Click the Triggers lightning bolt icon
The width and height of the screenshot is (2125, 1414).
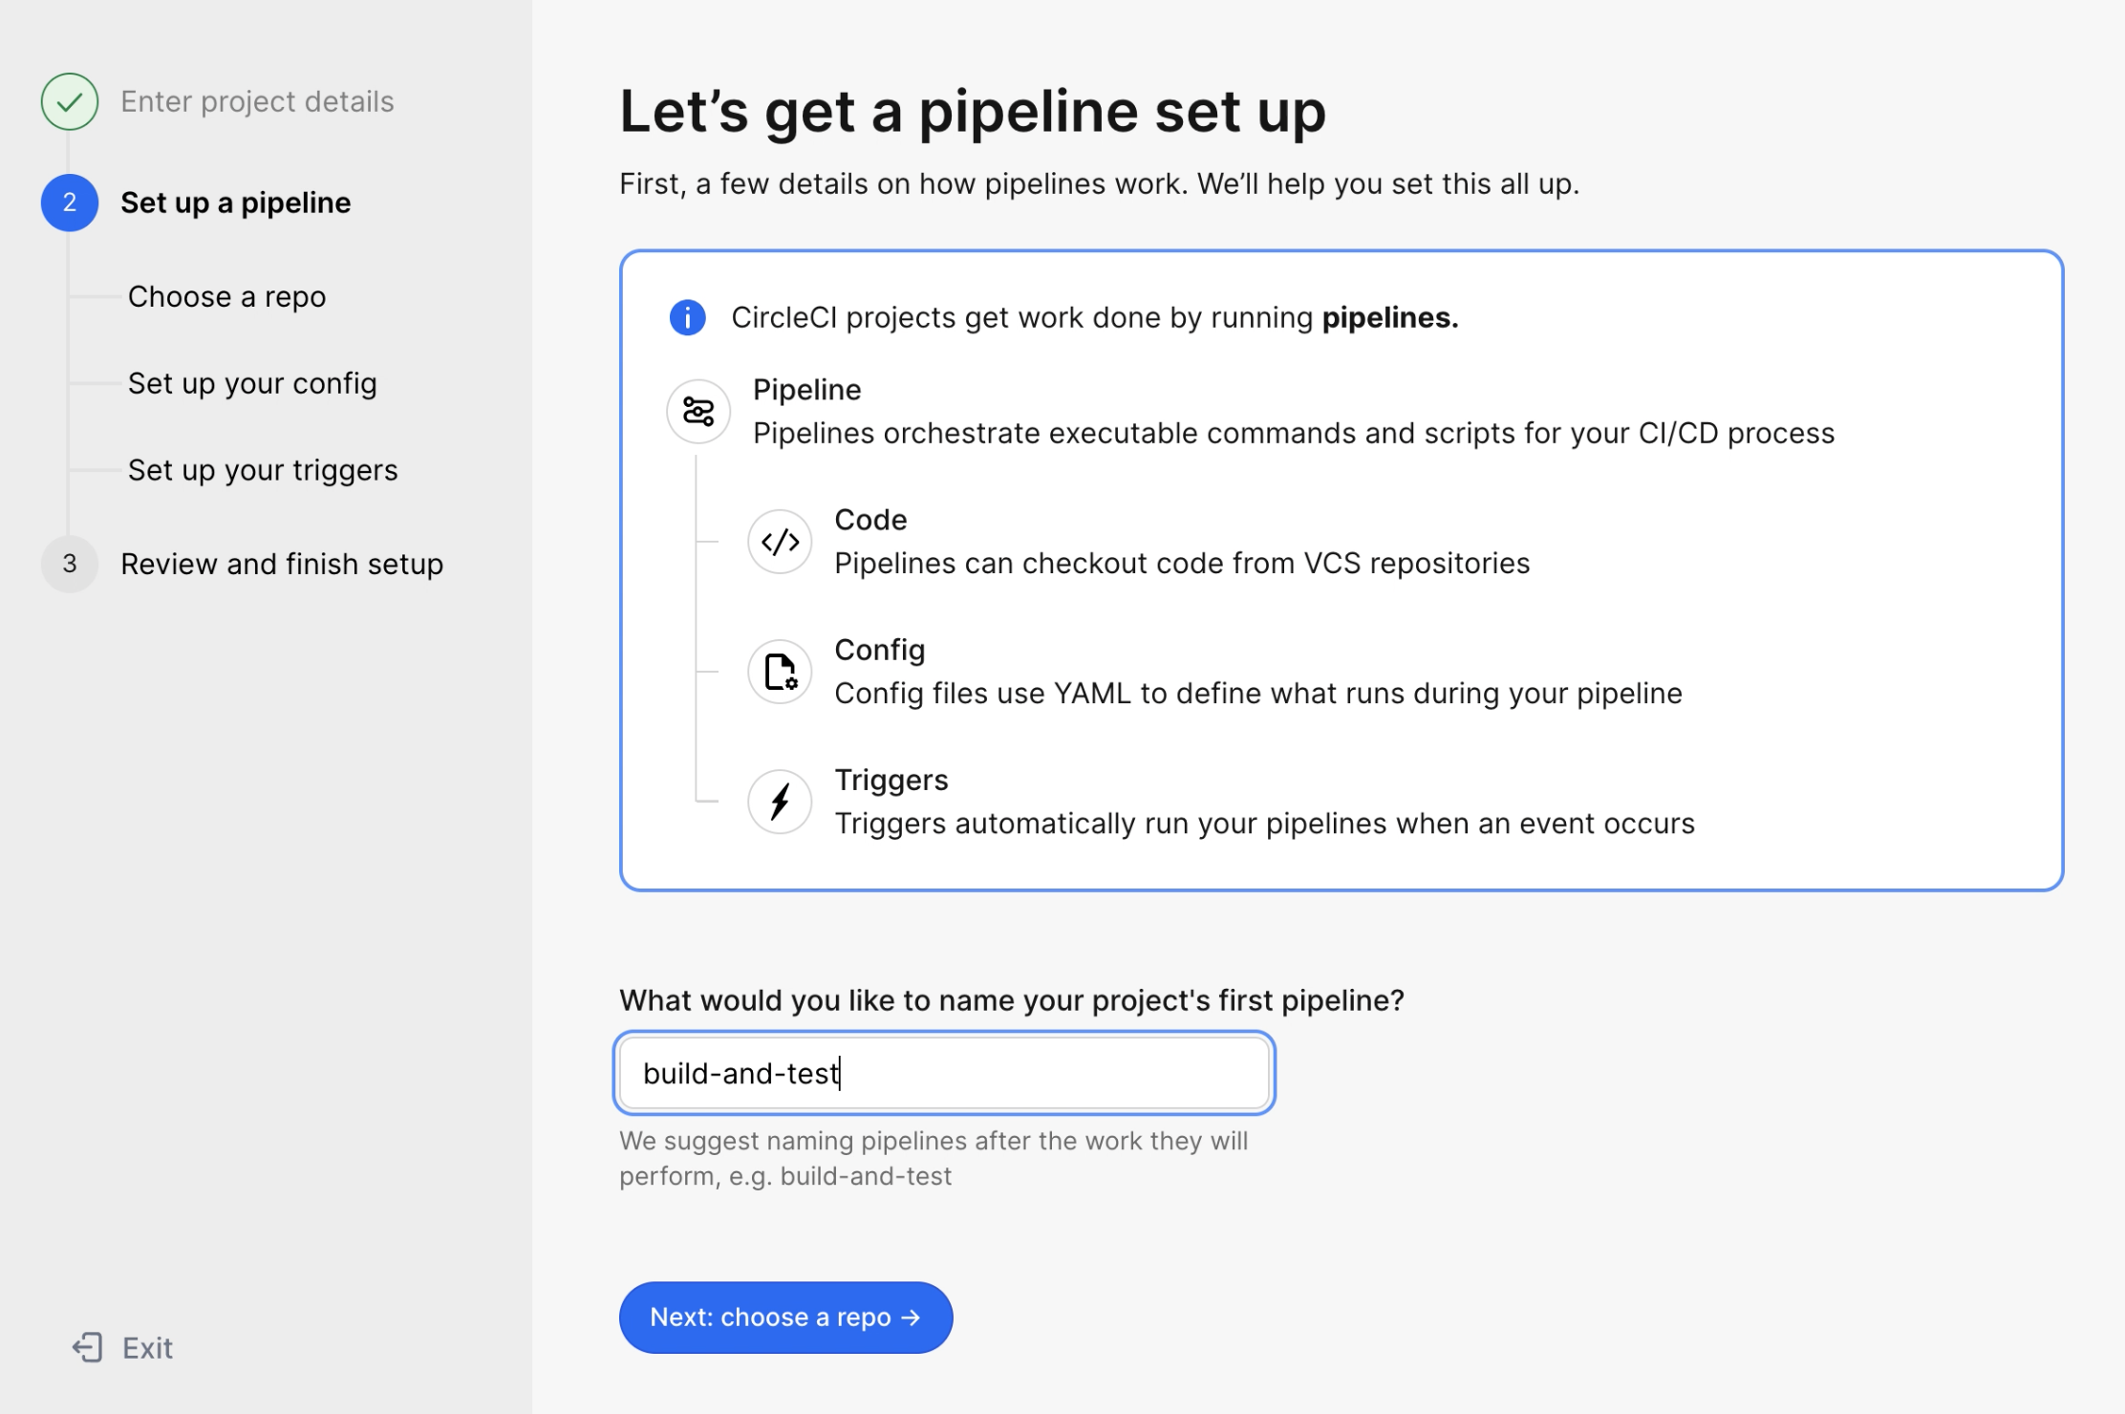[780, 802]
